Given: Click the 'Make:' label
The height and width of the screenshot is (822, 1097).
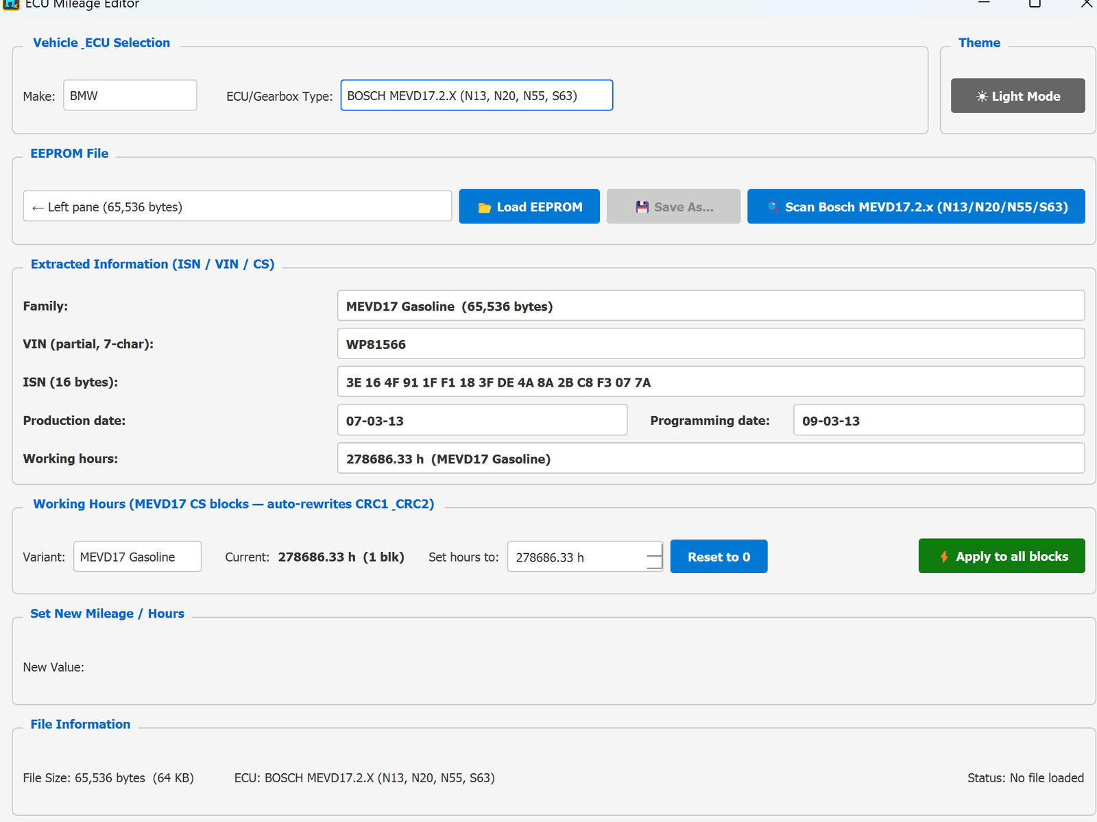Looking at the screenshot, I should tap(39, 96).
